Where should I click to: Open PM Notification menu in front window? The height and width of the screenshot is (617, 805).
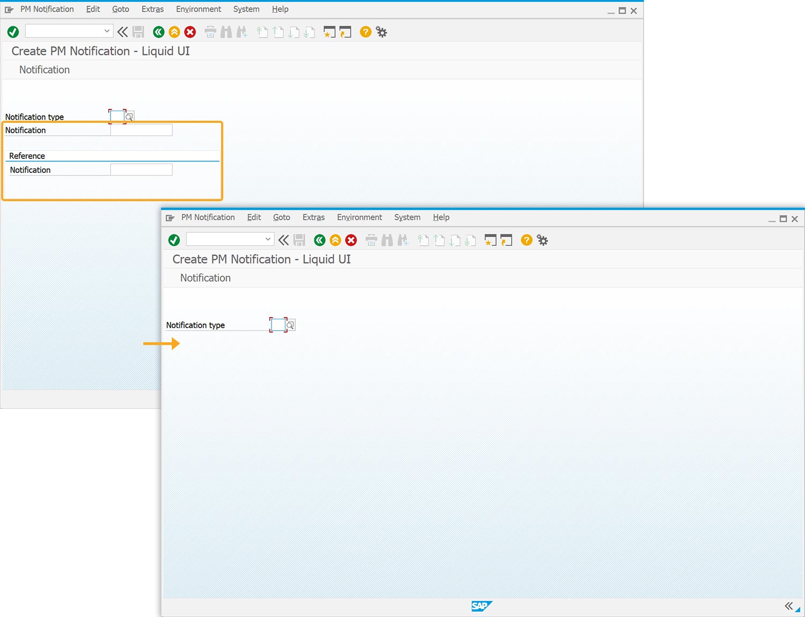click(208, 217)
